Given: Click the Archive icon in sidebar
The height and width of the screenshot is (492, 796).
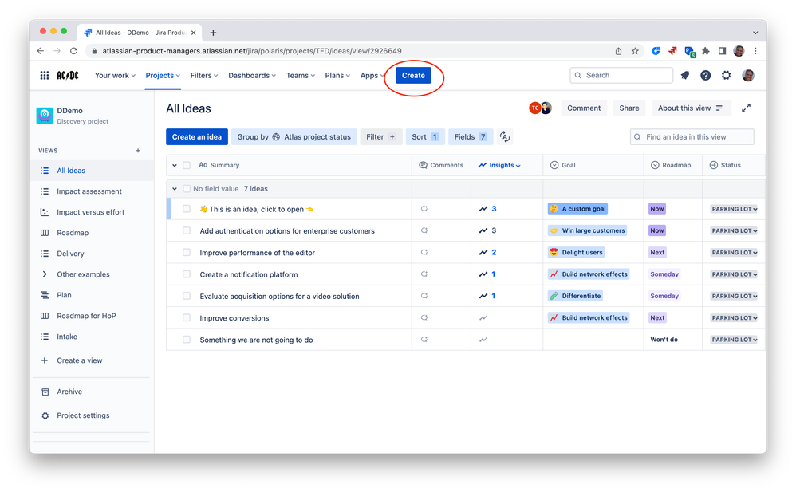Looking at the screenshot, I should coord(45,392).
